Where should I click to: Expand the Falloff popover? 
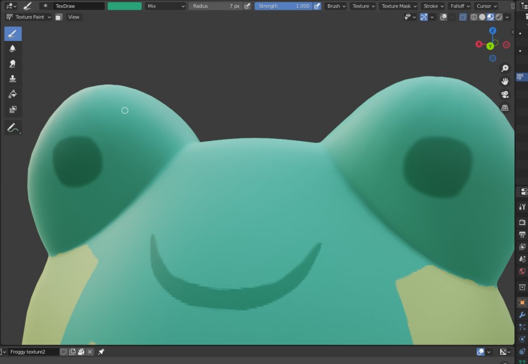point(460,6)
